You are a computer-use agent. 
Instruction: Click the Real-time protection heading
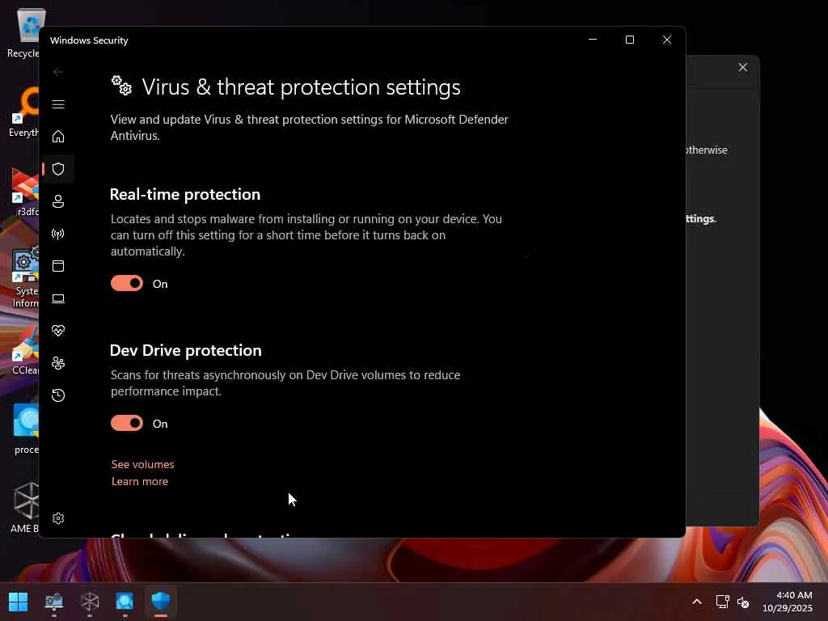coord(185,194)
